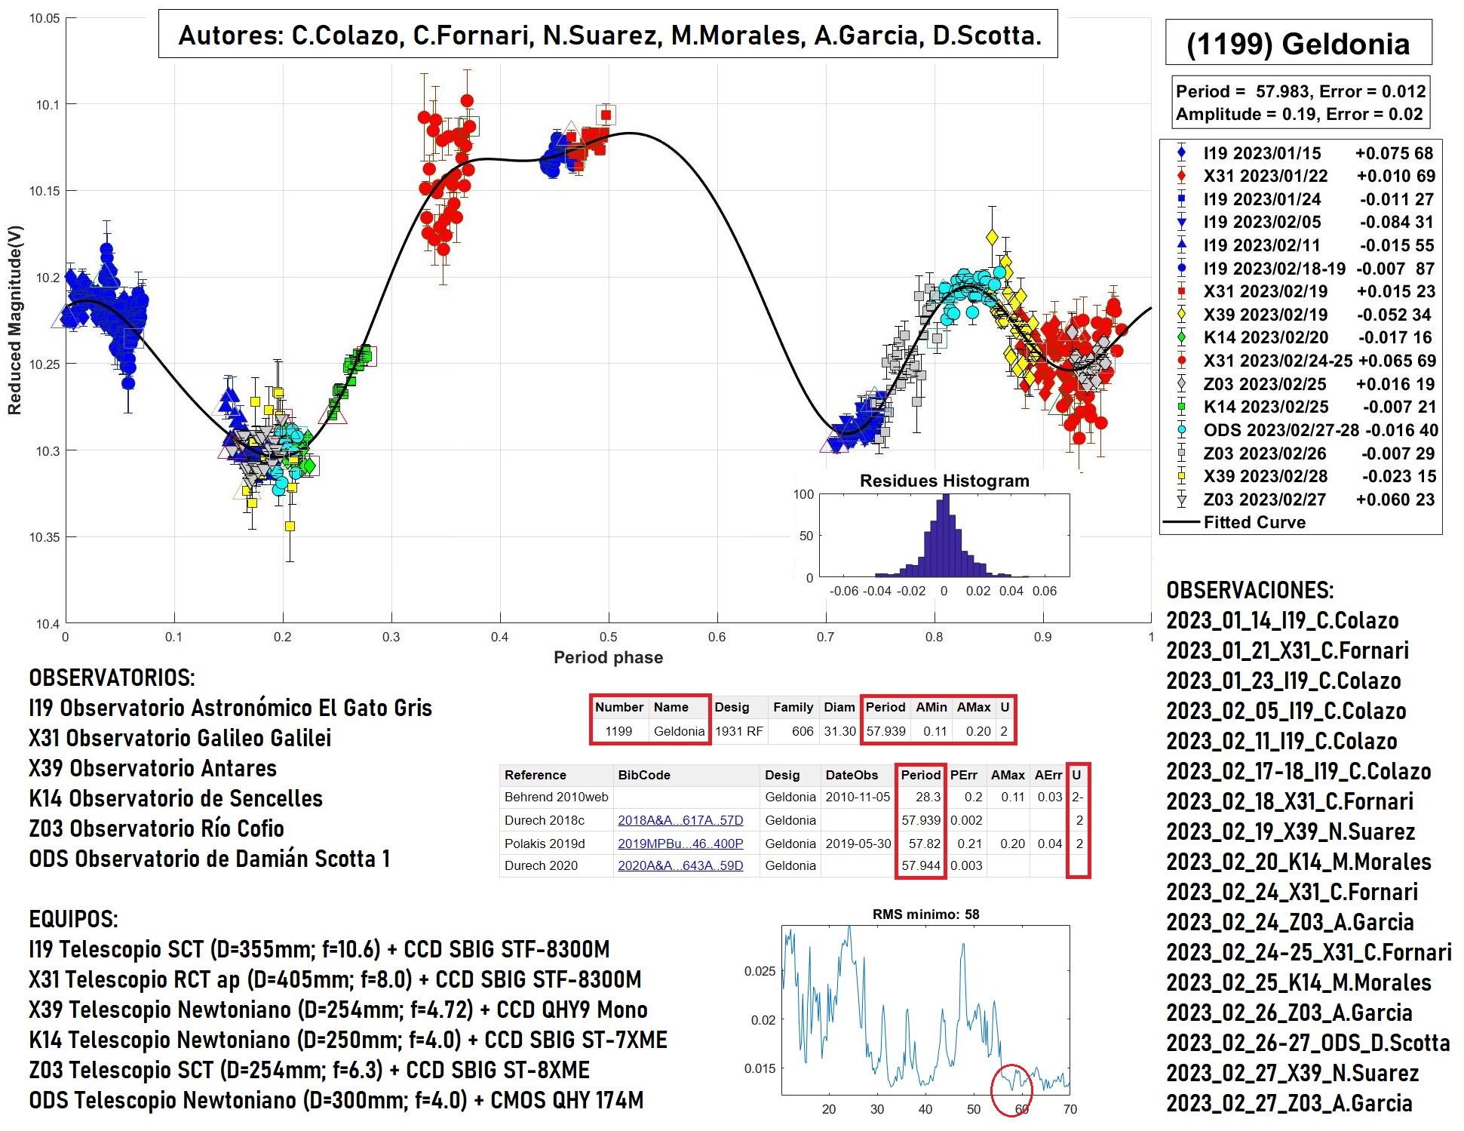Click the 'BibCode' column header
This screenshot has width=1464, height=1131.
coord(686,775)
